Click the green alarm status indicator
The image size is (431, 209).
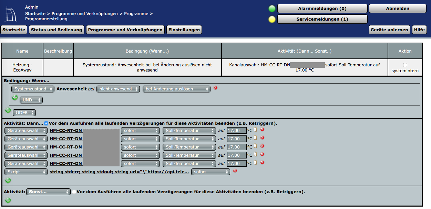point(272,9)
